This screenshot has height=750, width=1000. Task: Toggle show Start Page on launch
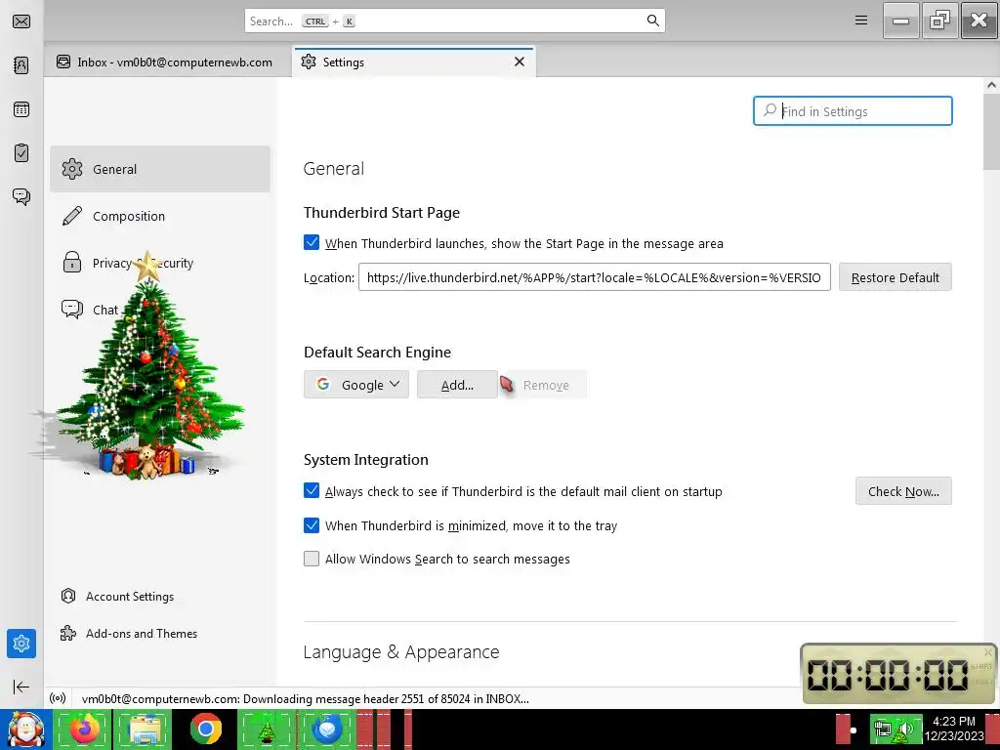point(312,243)
